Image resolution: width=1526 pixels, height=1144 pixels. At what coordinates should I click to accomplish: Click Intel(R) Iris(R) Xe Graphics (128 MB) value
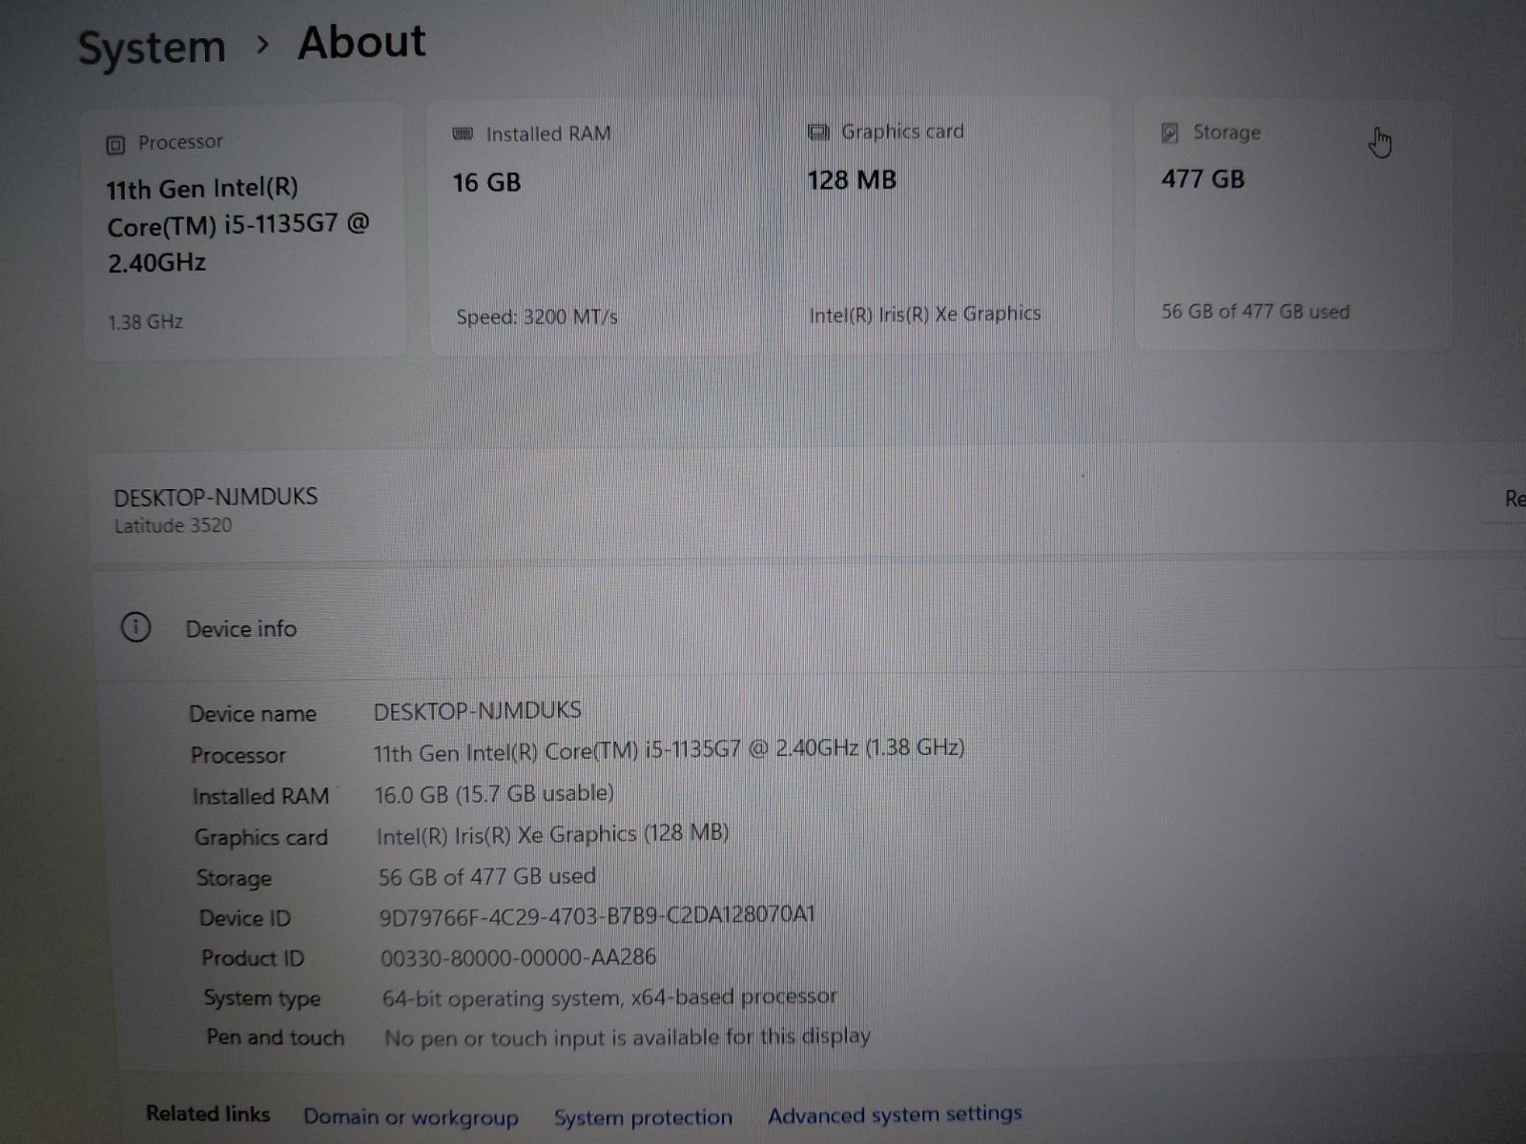[552, 834]
